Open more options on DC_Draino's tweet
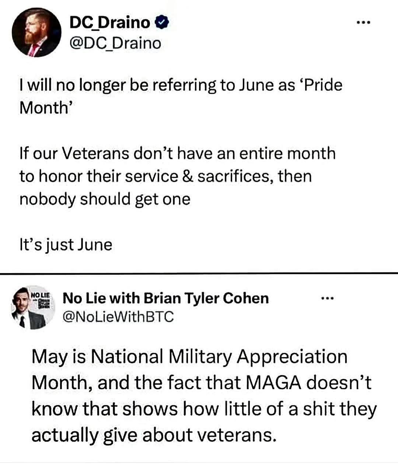Screen dimensions: 398x464 (363, 23)
